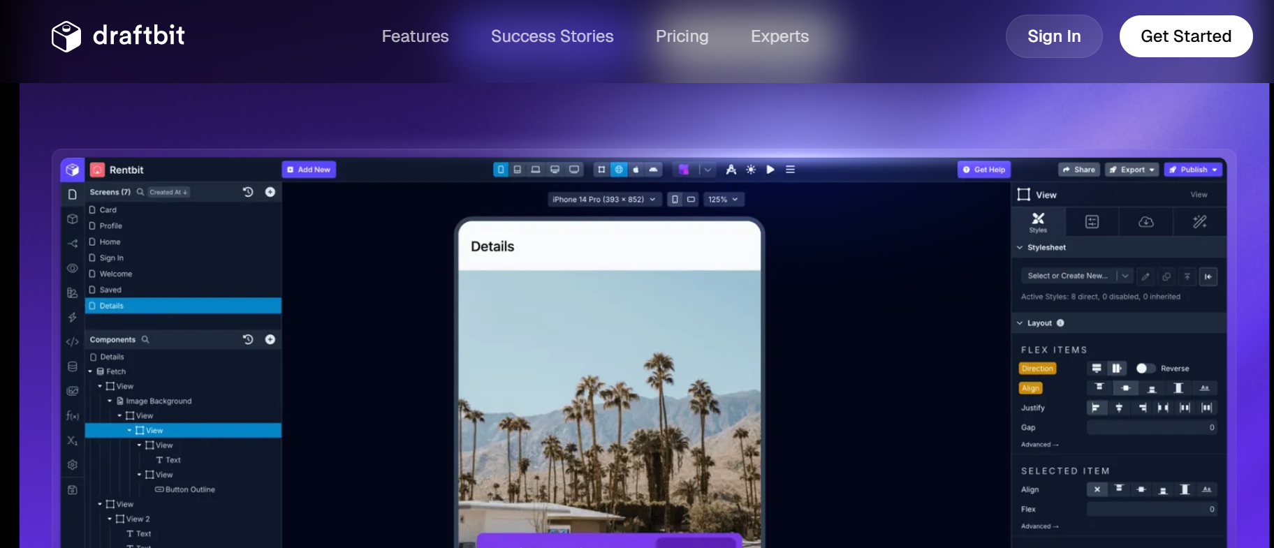Click the lightning bolt sidebar icon
This screenshot has width=1274, height=548.
pyautogui.click(x=72, y=318)
